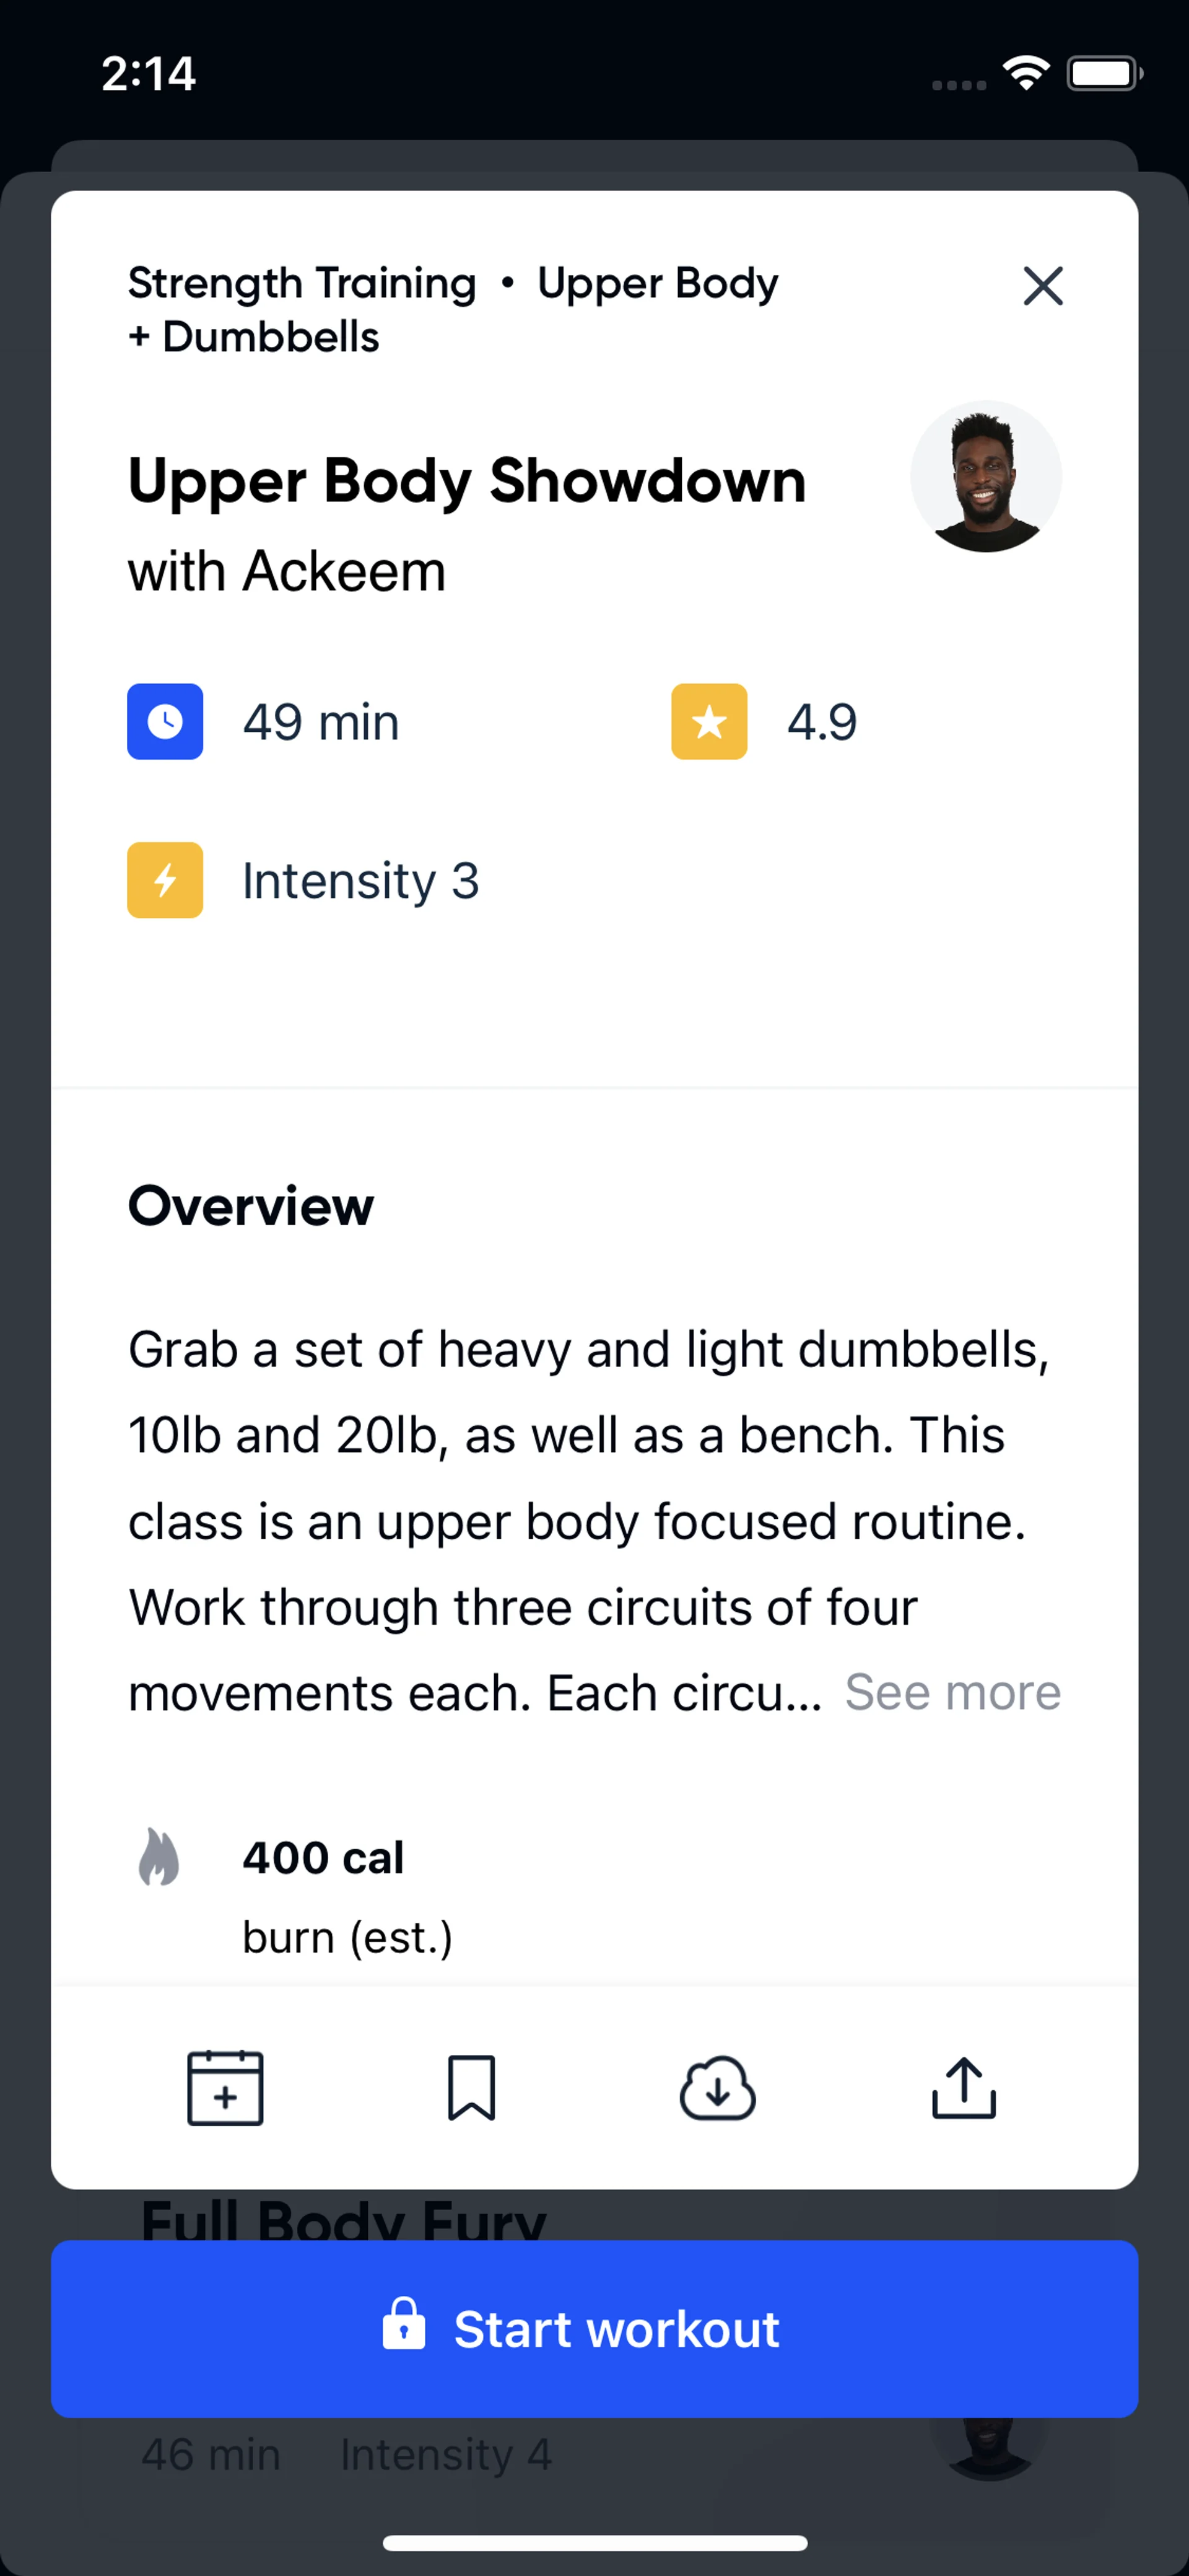Tap the lightning bolt intensity icon
Screen dimensions: 1189x2576
click(165, 880)
